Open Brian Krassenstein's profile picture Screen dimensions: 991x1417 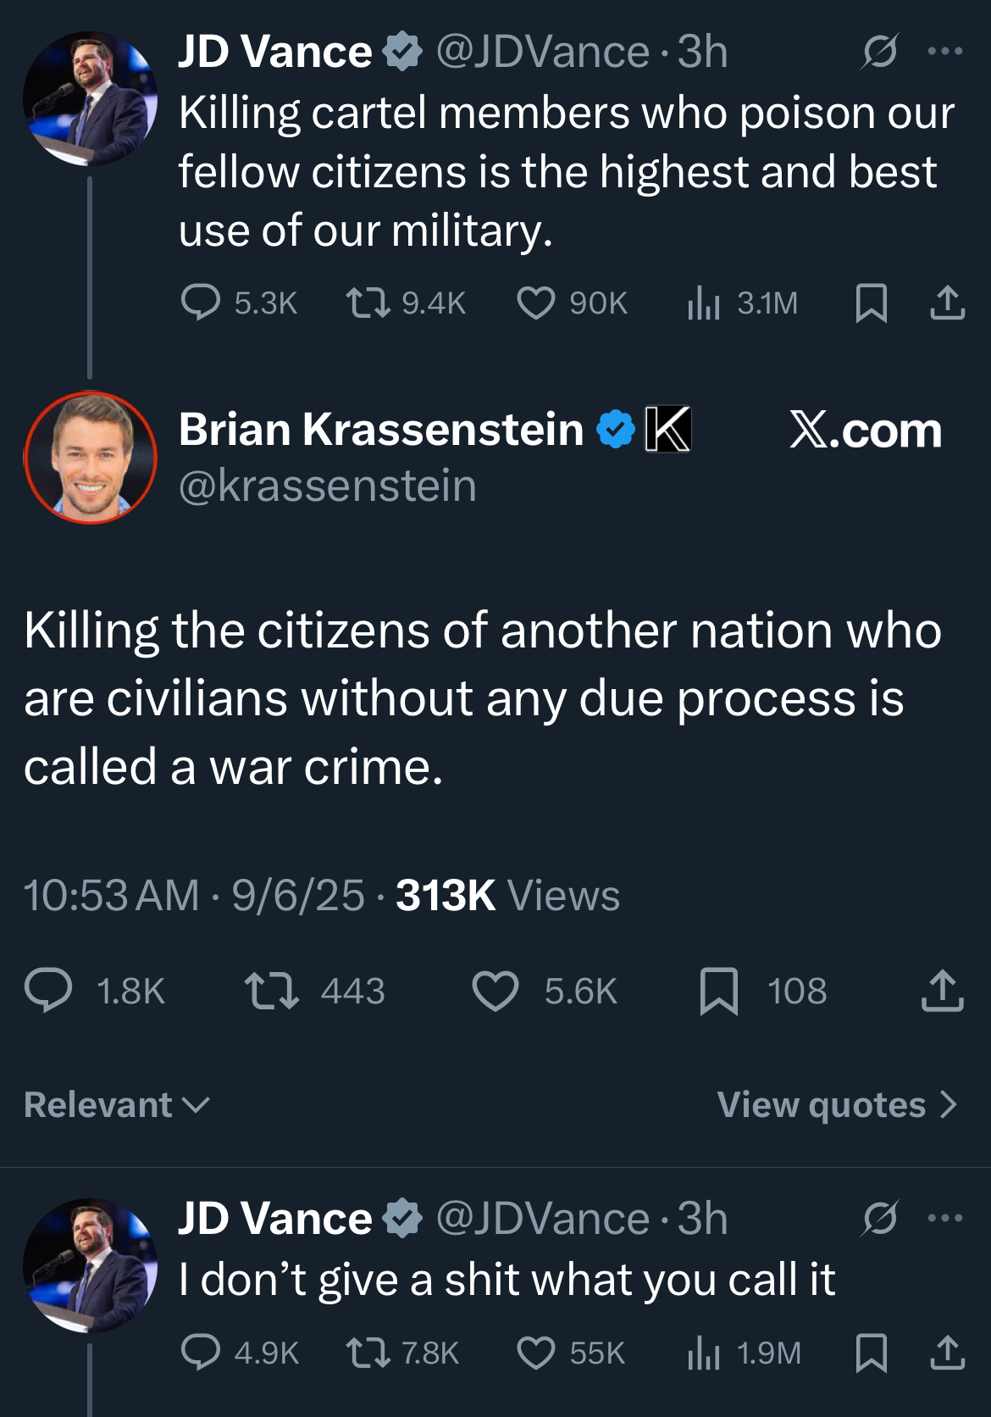tap(91, 458)
